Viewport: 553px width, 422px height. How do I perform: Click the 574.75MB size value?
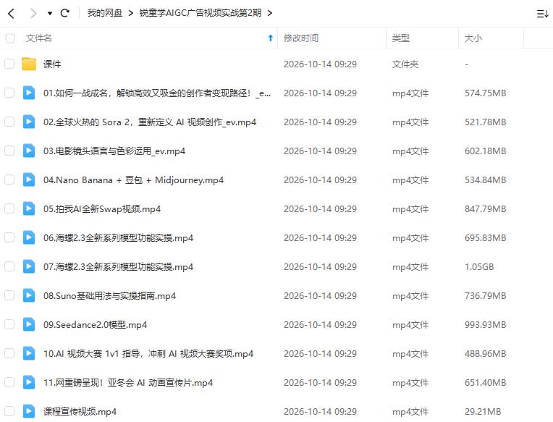[485, 93]
